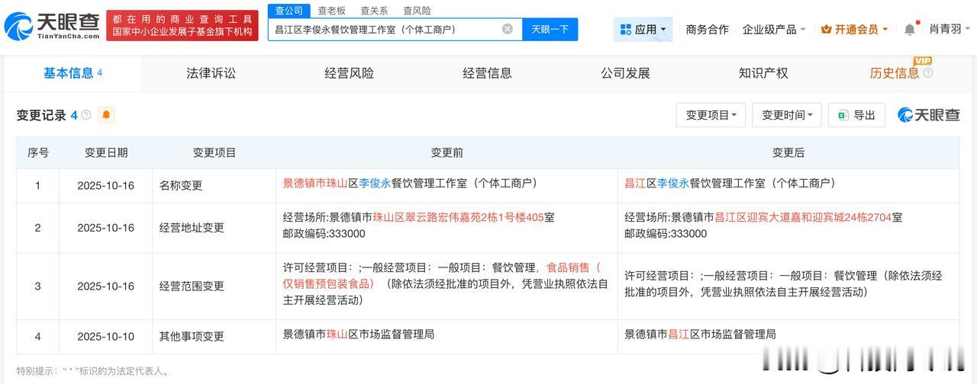The width and height of the screenshot is (977, 384).
Task: Open the notifications bell in the header
Action: [910, 29]
